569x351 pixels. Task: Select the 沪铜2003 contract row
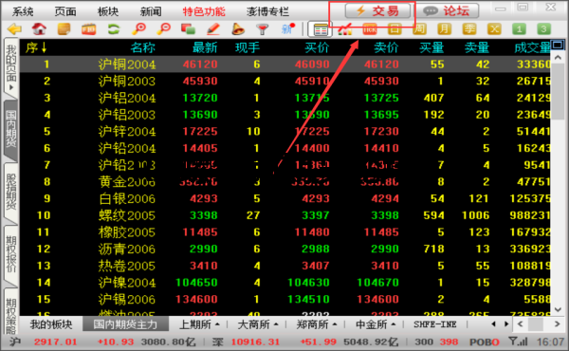[x=284, y=81]
